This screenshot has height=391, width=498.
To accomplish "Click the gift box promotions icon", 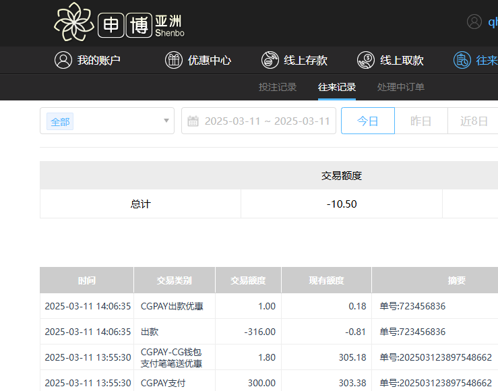I will click(x=174, y=60).
